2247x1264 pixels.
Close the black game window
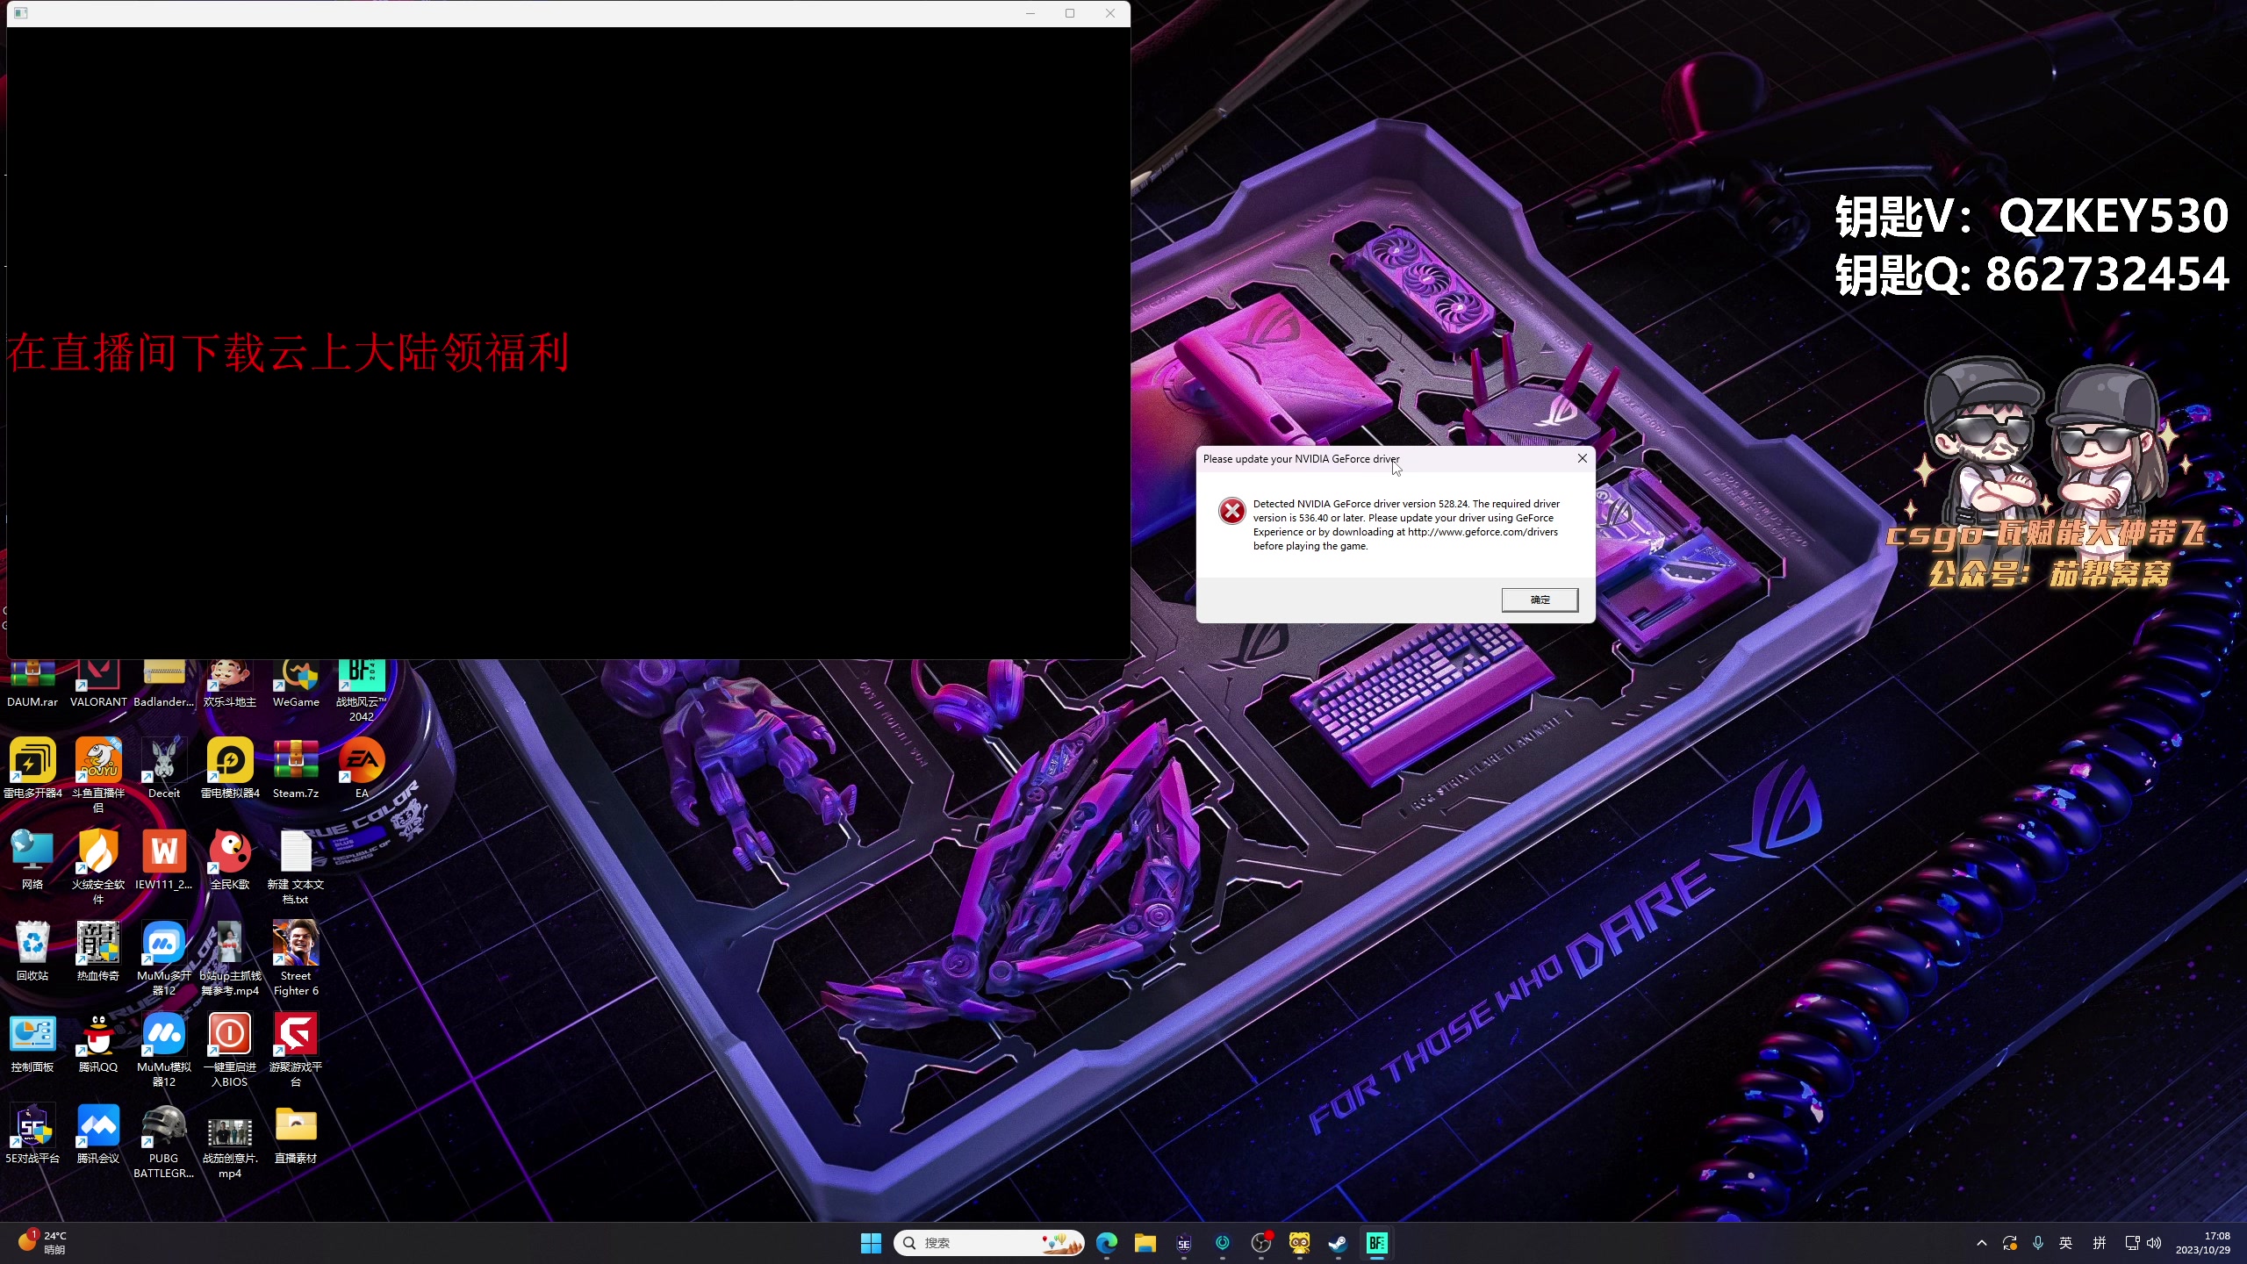[x=1110, y=13]
